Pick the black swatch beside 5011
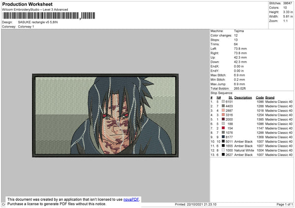This screenshot has width=295, height=208. point(223,141)
